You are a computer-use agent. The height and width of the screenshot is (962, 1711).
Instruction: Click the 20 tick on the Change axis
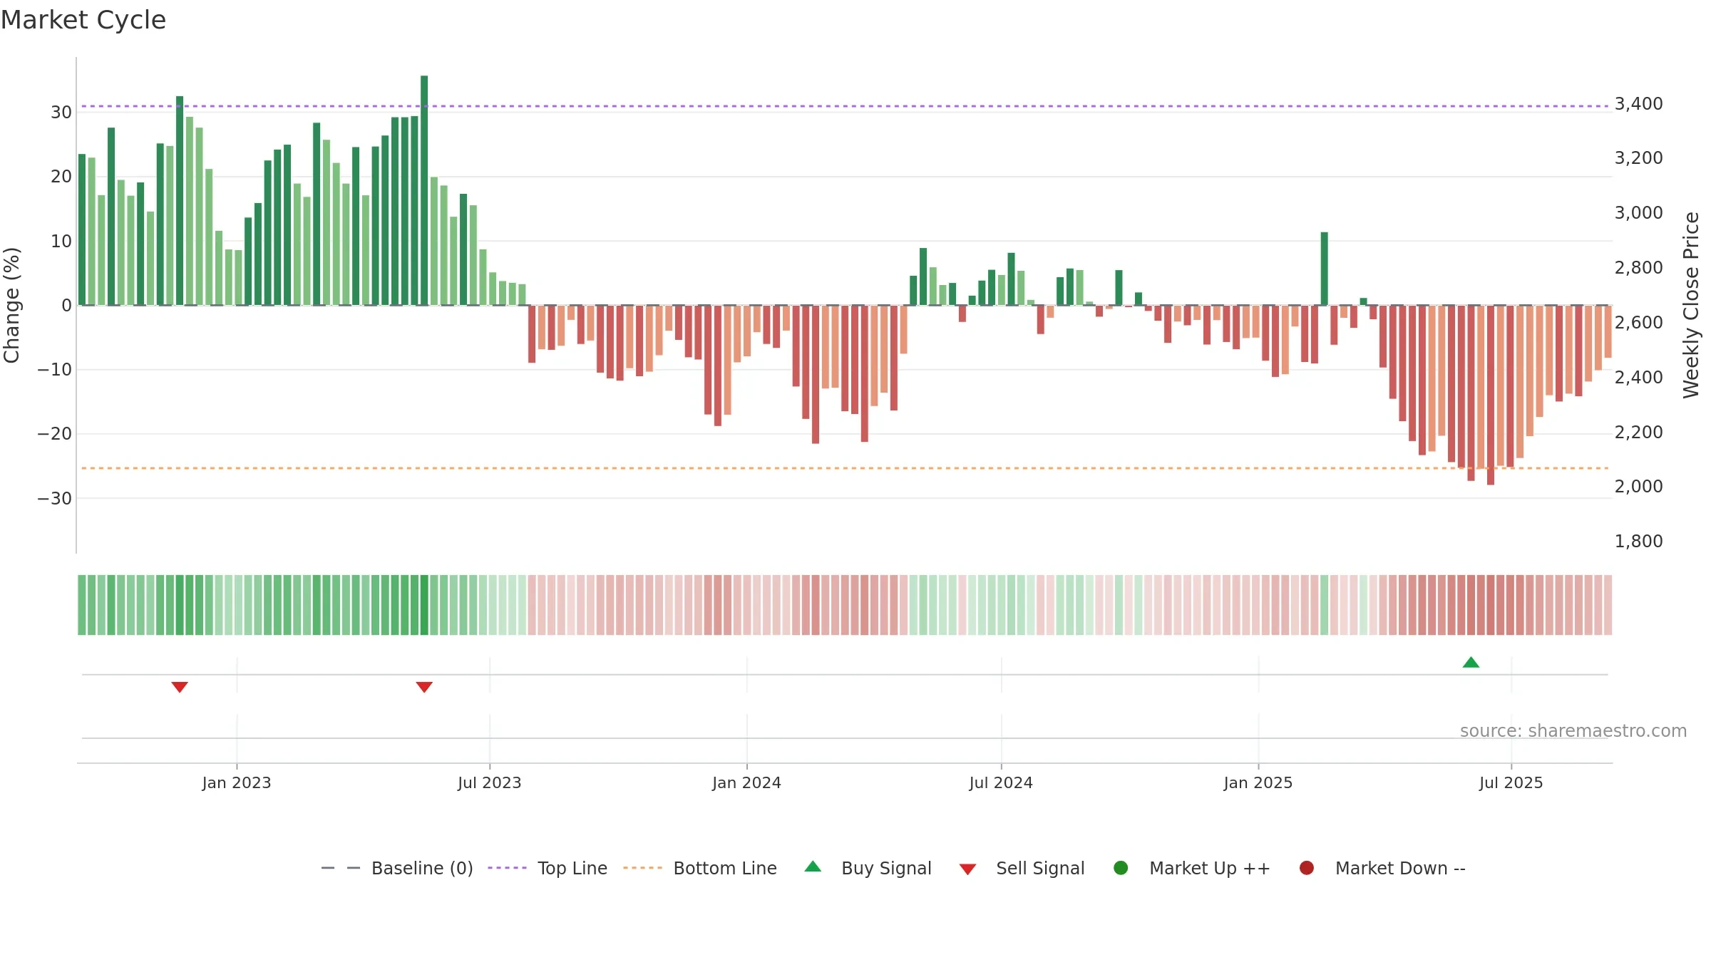tap(61, 176)
